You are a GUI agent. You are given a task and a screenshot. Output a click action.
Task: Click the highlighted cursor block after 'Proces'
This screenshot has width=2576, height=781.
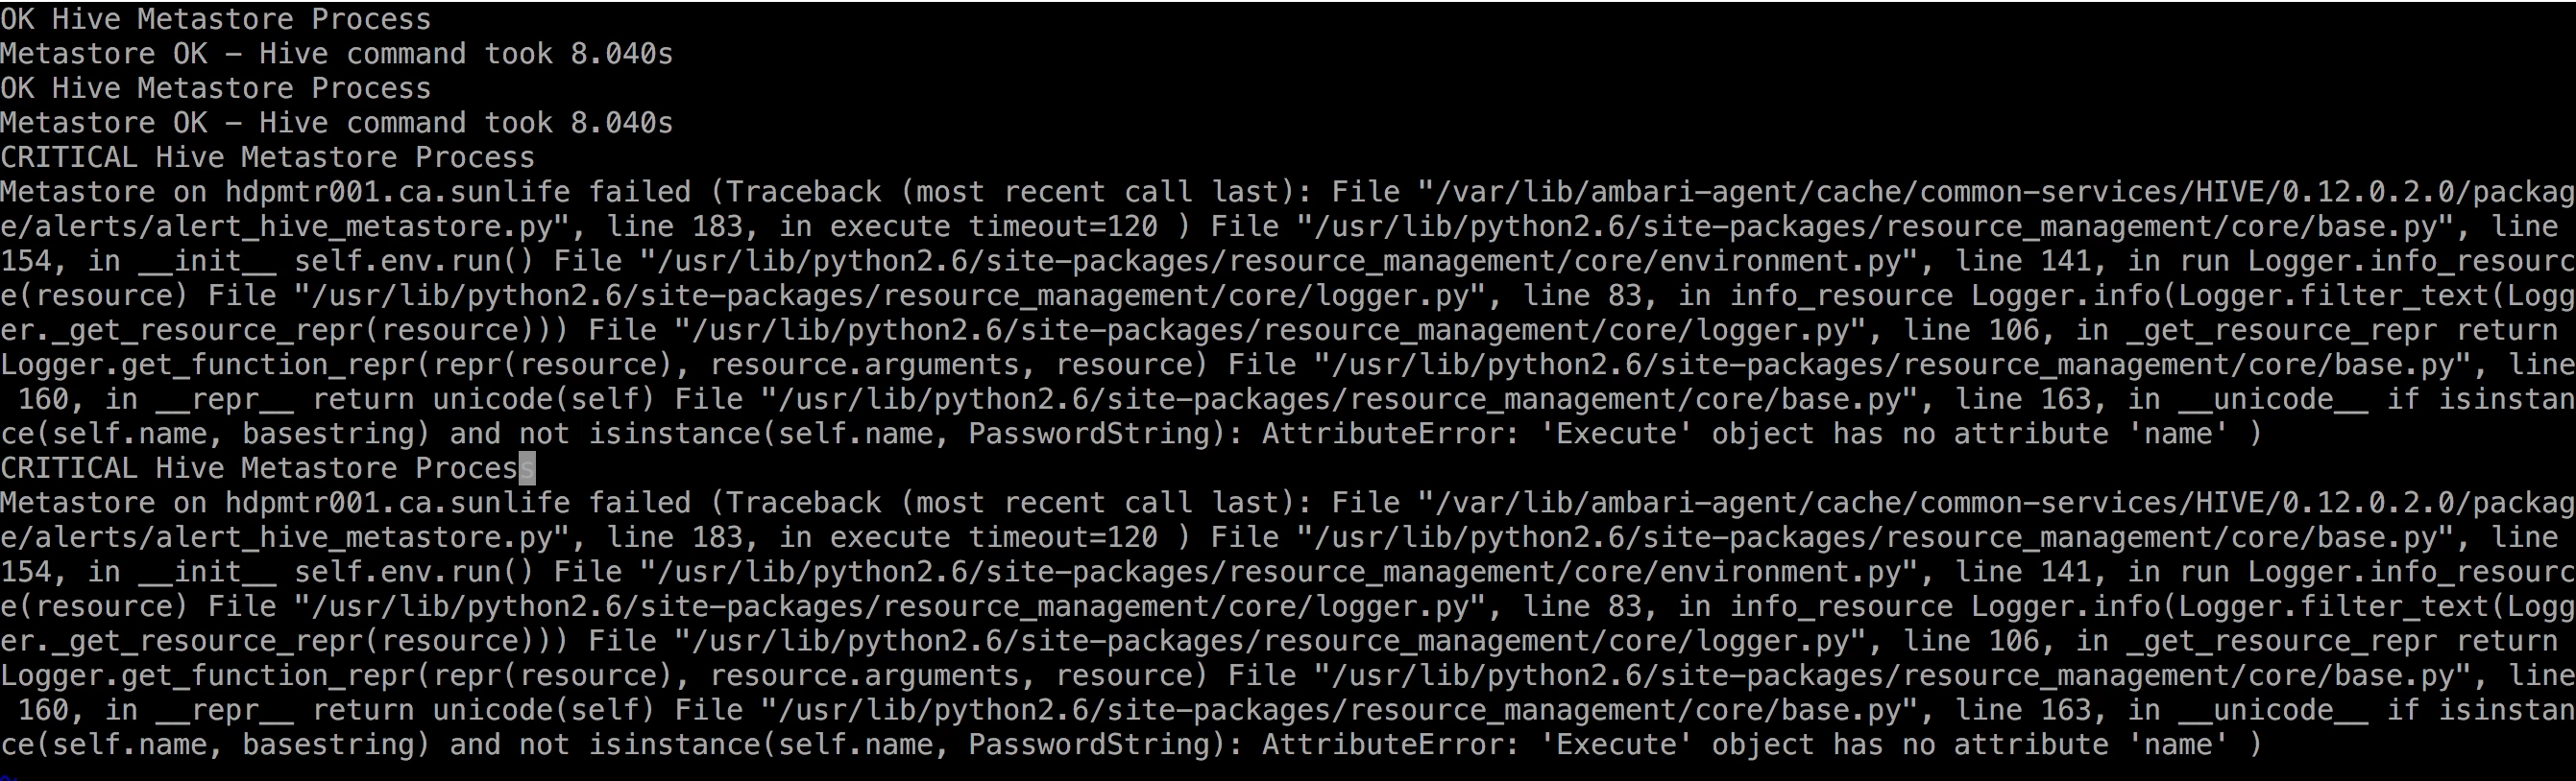pos(527,468)
